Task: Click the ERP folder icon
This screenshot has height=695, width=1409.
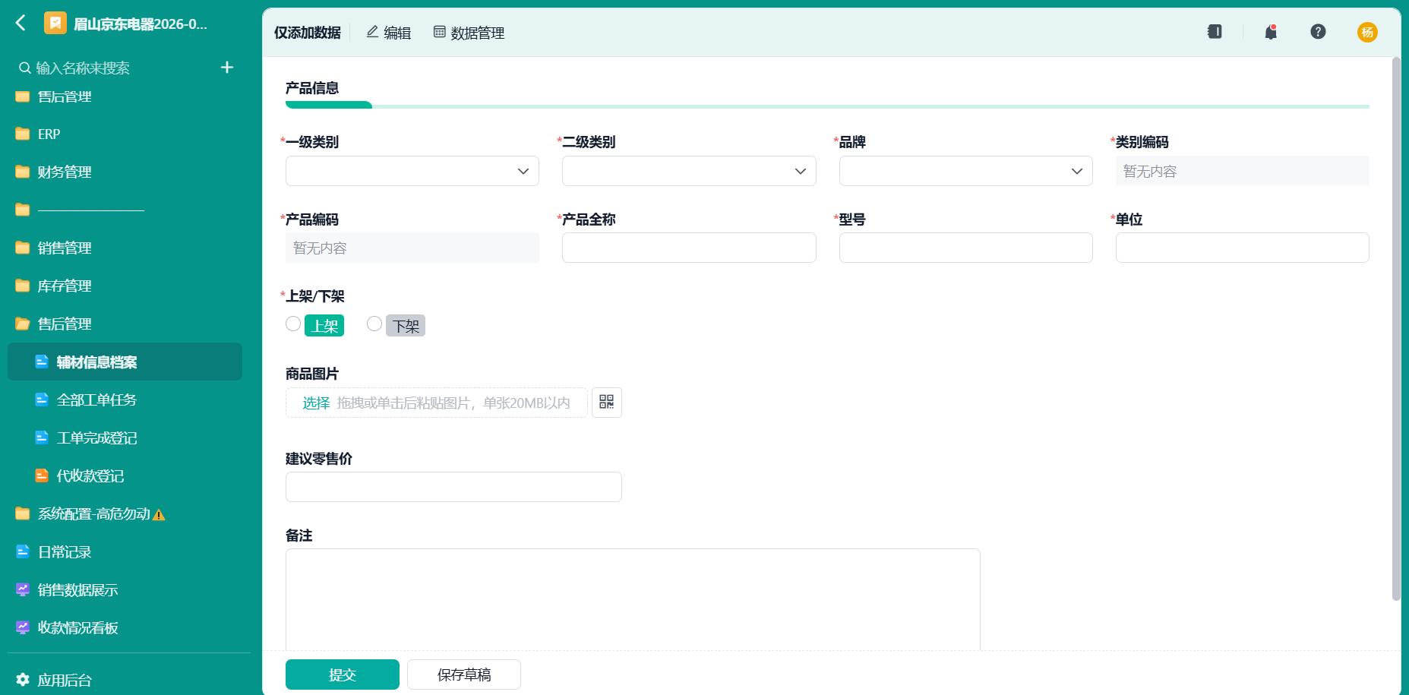Action: 23,134
